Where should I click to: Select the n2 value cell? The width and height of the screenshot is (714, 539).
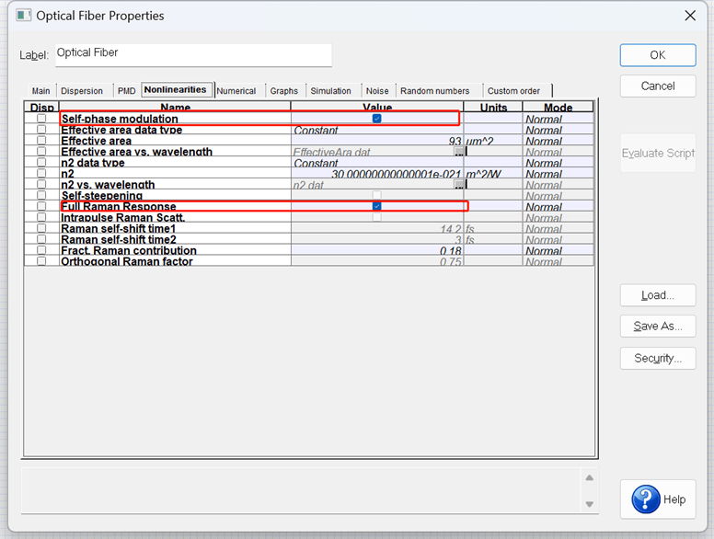377,174
